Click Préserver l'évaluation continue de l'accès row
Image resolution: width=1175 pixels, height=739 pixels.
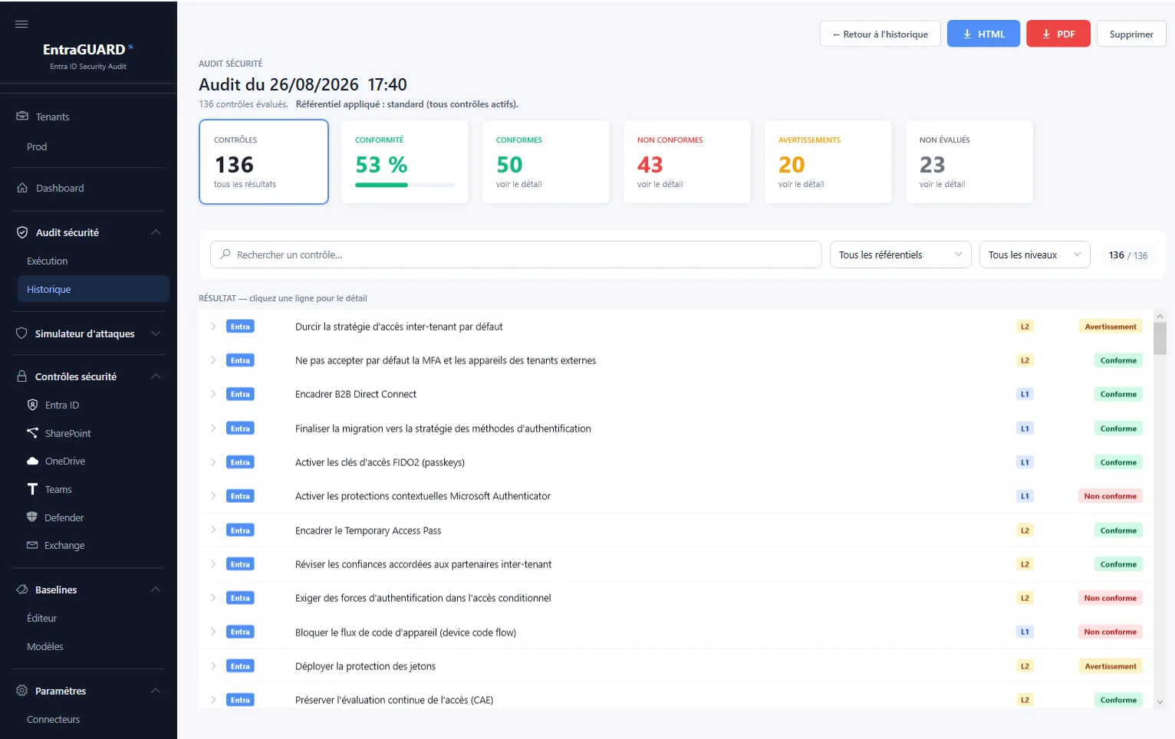click(x=676, y=700)
